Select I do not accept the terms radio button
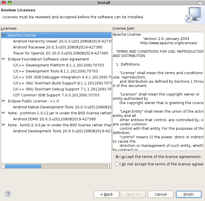 117,164
